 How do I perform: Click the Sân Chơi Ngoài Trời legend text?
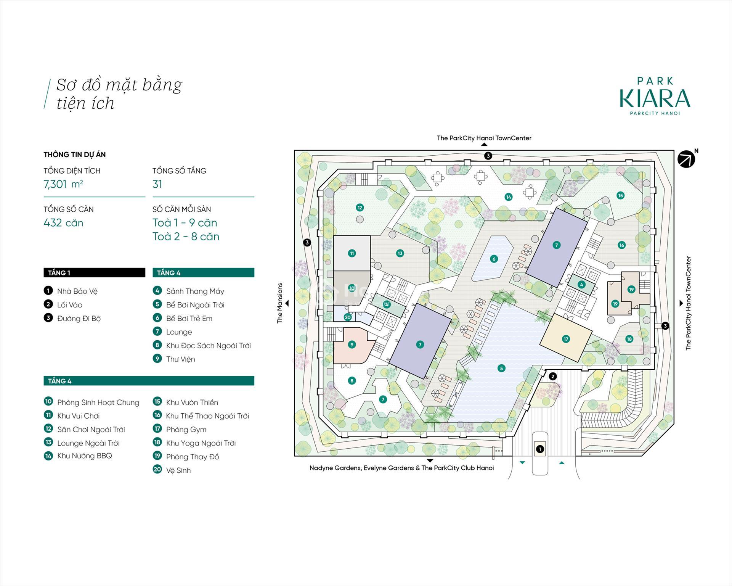click(x=91, y=429)
